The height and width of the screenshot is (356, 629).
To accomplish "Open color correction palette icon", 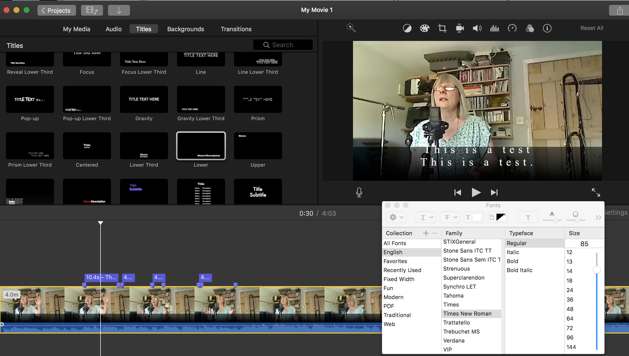I will click(424, 28).
